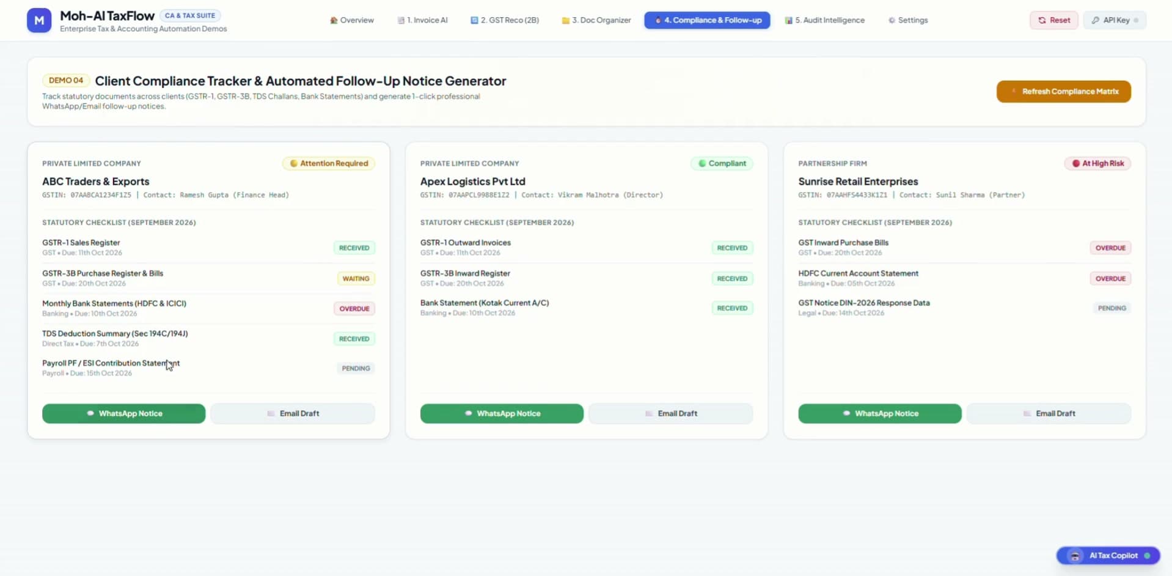This screenshot has width=1172, height=576.
Task: Select TDS Deduction Summary (Sec 194C/194J) row
Action: pos(208,338)
